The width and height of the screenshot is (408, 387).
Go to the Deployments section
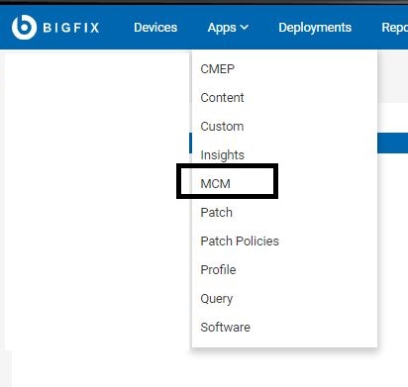pos(315,28)
